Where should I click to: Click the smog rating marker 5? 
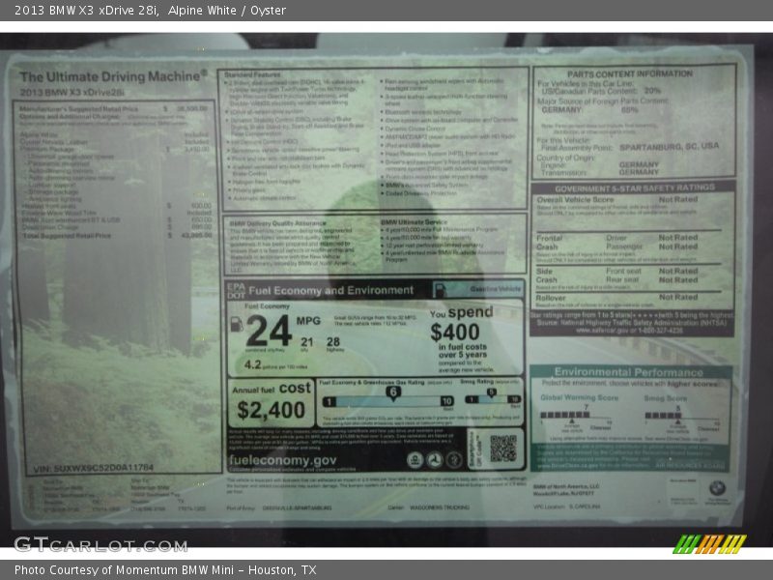[491, 393]
